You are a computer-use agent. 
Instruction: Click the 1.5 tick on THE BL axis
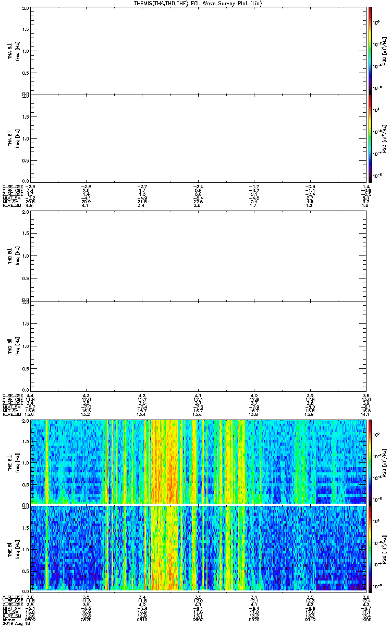pyautogui.click(x=26, y=441)
